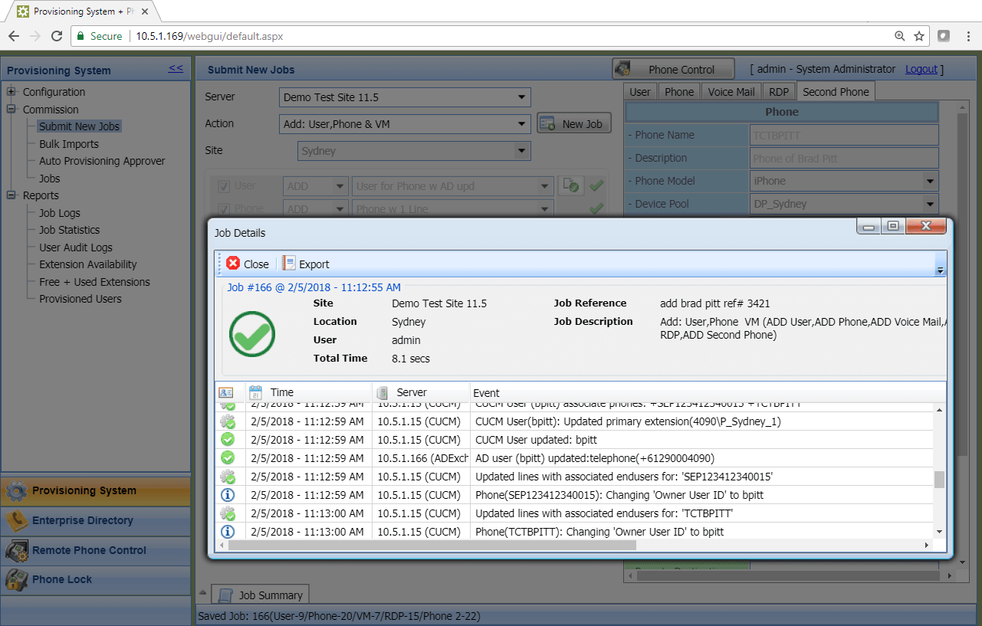Image resolution: width=982 pixels, height=626 pixels.
Task: Click the info icon on Phone(SEP123412340015) Owner row
Action: point(228,494)
